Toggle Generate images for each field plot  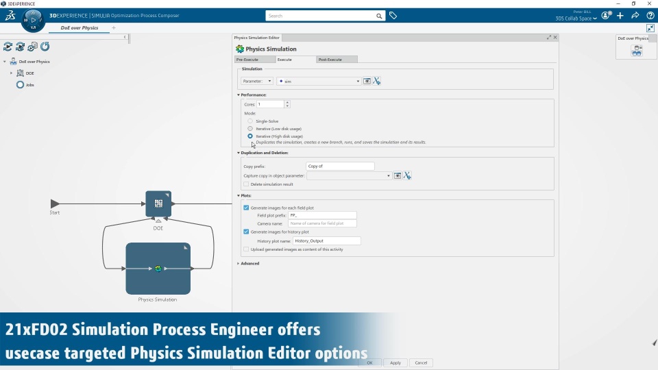246,208
